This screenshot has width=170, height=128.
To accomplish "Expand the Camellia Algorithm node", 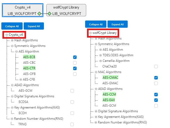I will tap(100, 61).
